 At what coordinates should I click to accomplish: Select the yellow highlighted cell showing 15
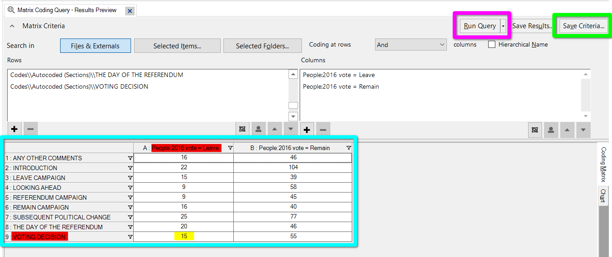tap(184, 236)
